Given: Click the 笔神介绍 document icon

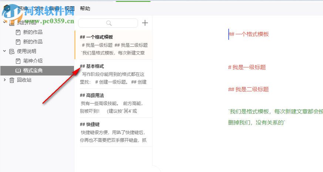Looking at the screenshot, I should pyautogui.click(x=18, y=61).
